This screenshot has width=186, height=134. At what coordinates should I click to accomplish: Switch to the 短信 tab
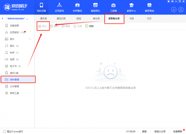tap(79, 19)
